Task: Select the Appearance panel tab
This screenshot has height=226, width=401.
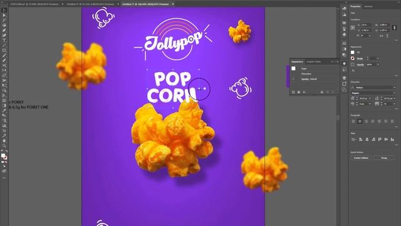Action: click(297, 62)
